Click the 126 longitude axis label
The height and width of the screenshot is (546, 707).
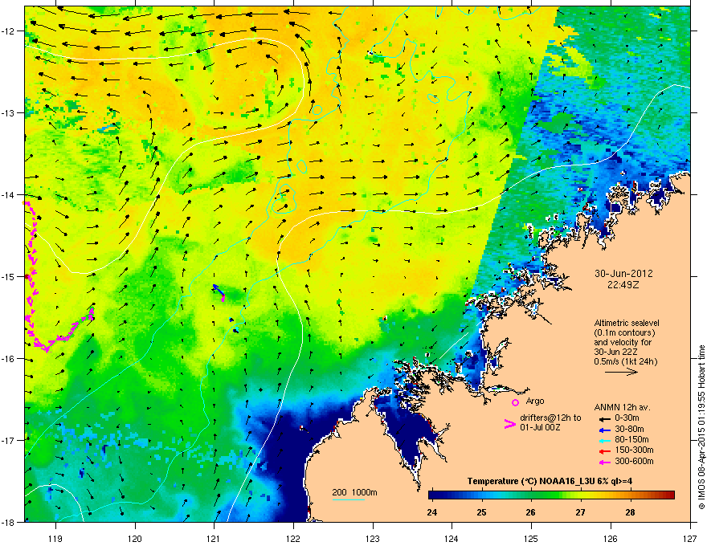[611, 538]
